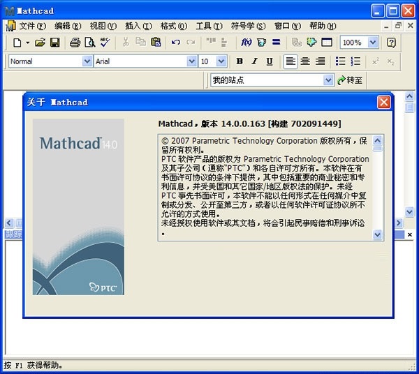
Task: Open the 编辑(E) menu
Action: pyautogui.click(x=68, y=26)
